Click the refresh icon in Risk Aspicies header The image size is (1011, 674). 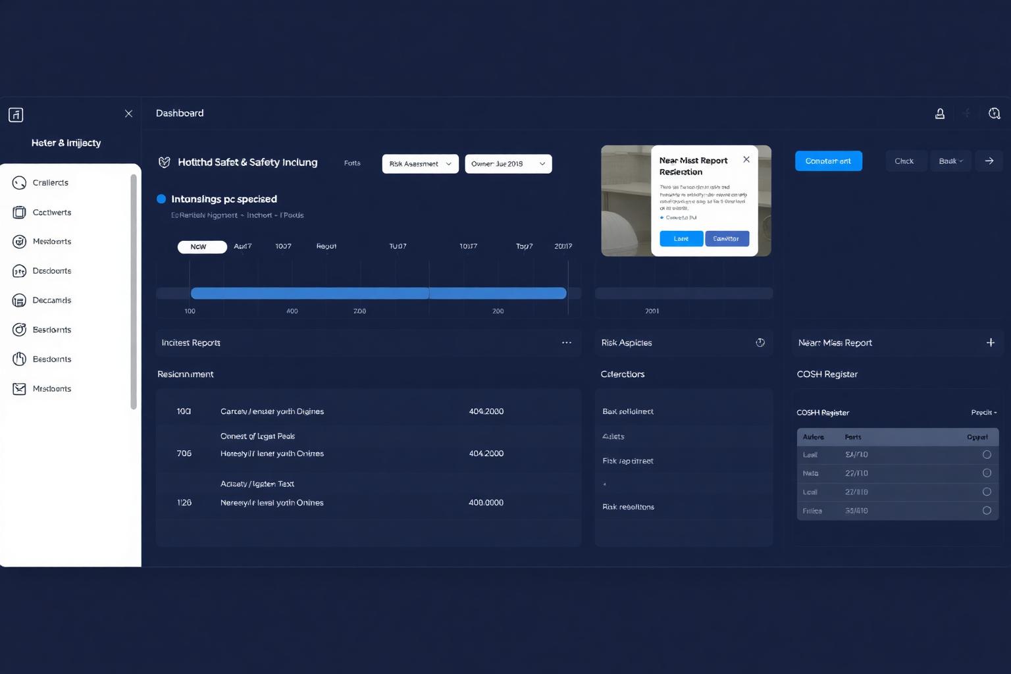760,343
